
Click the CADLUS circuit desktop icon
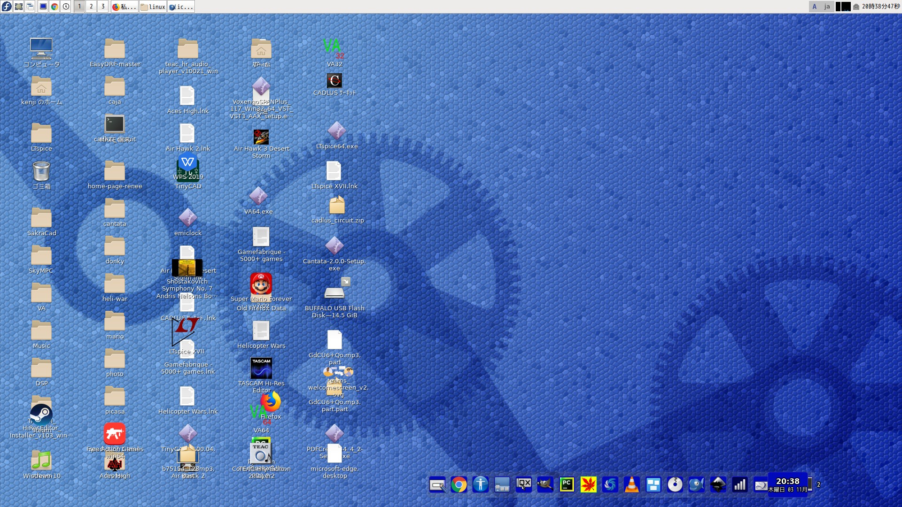click(334, 81)
